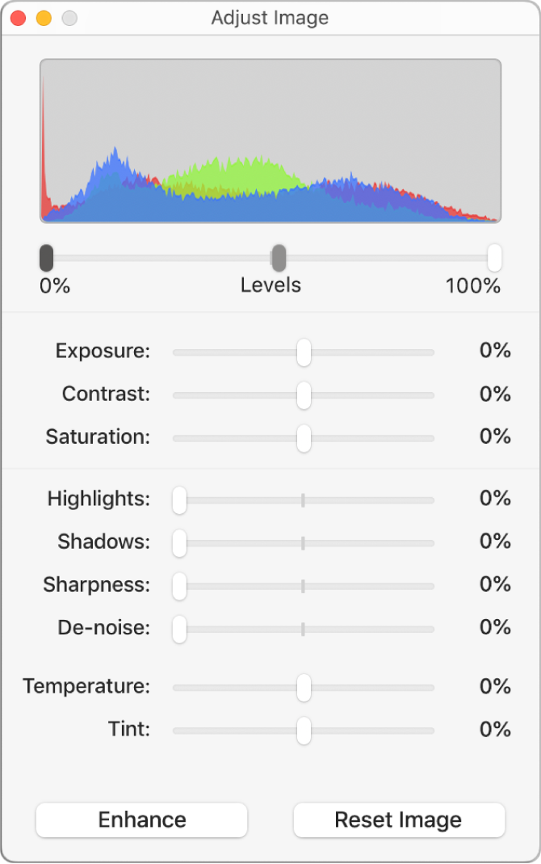Image resolution: width=541 pixels, height=864 pixels.
Task: Click the Adjust Image title bar
Action: (x=270, y=18)
